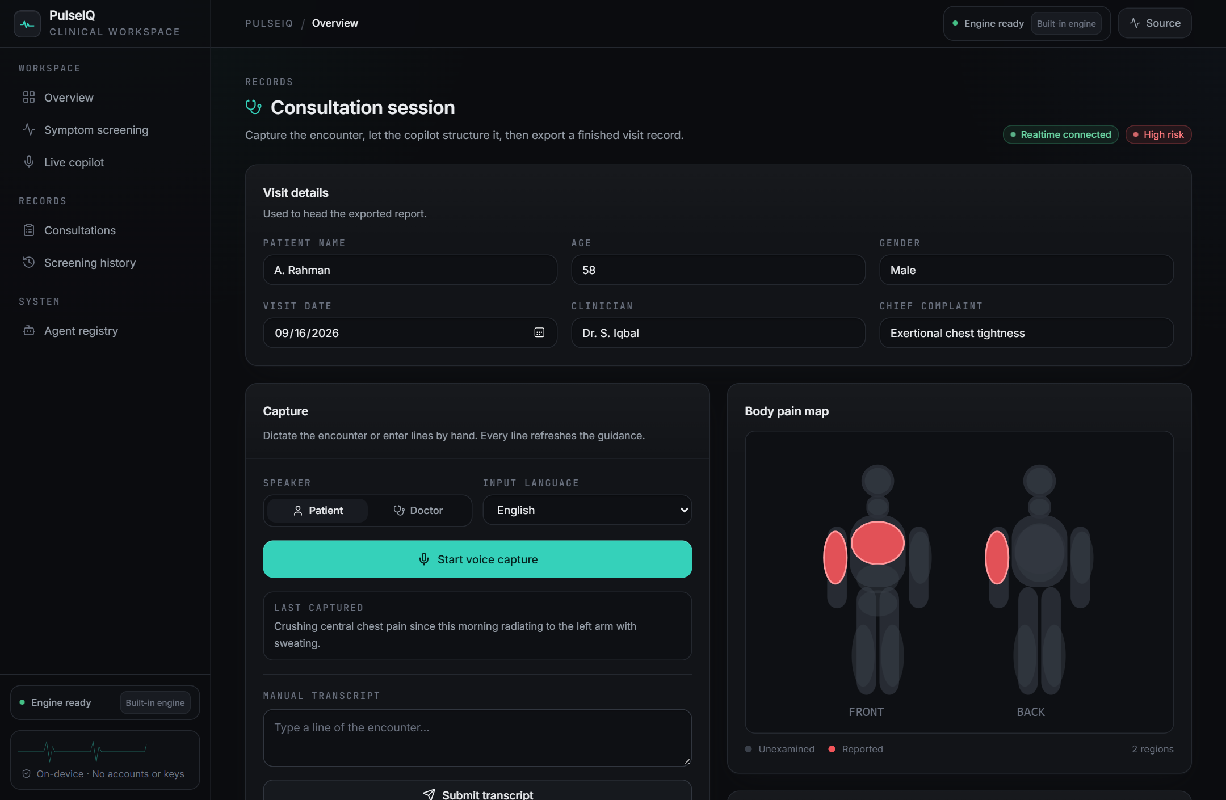Click the Age field showing 58

point(718,270)
